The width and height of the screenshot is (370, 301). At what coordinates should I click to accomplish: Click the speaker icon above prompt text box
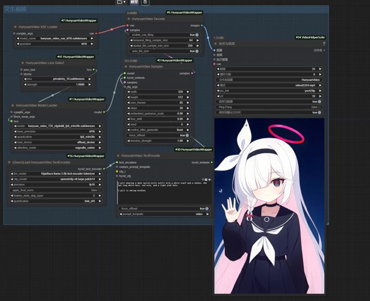coord(210,179)
